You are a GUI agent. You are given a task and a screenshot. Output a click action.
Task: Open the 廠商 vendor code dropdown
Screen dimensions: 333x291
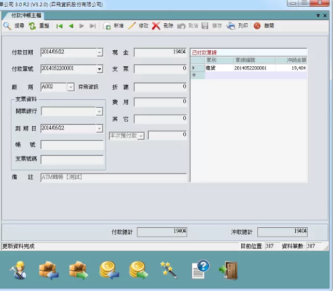pos(71,88)
